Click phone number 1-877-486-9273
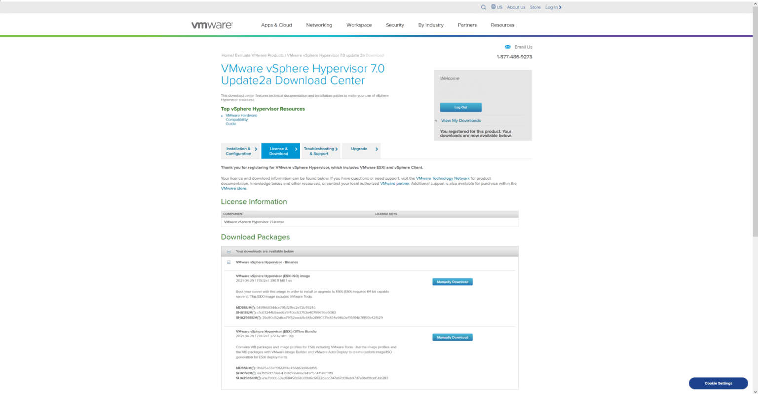The image size is (758, 394). [514, 57]
